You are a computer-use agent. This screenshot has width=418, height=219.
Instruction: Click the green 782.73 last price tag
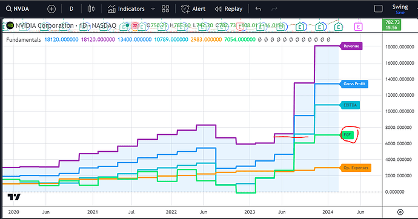click(x=392, y=24)
